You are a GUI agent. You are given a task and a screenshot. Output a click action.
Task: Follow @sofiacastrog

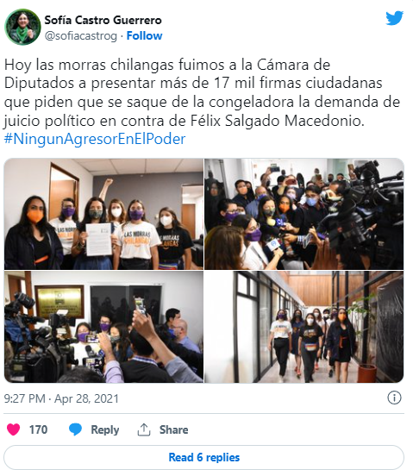(x=144, y=35)
